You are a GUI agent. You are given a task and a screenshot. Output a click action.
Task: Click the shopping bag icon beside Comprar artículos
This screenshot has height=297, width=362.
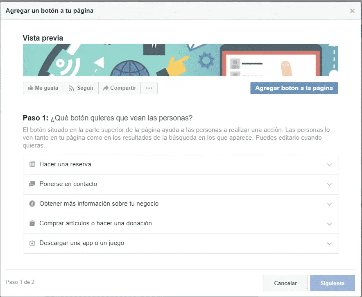tap(32, 224)
